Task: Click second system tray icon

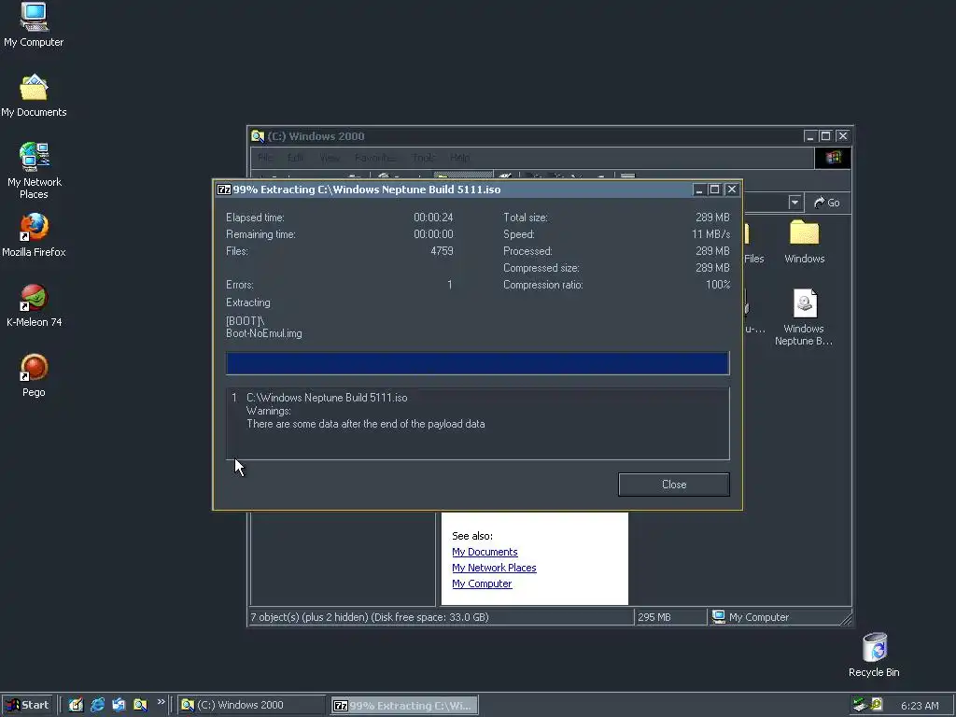Action: click(877, 705)
